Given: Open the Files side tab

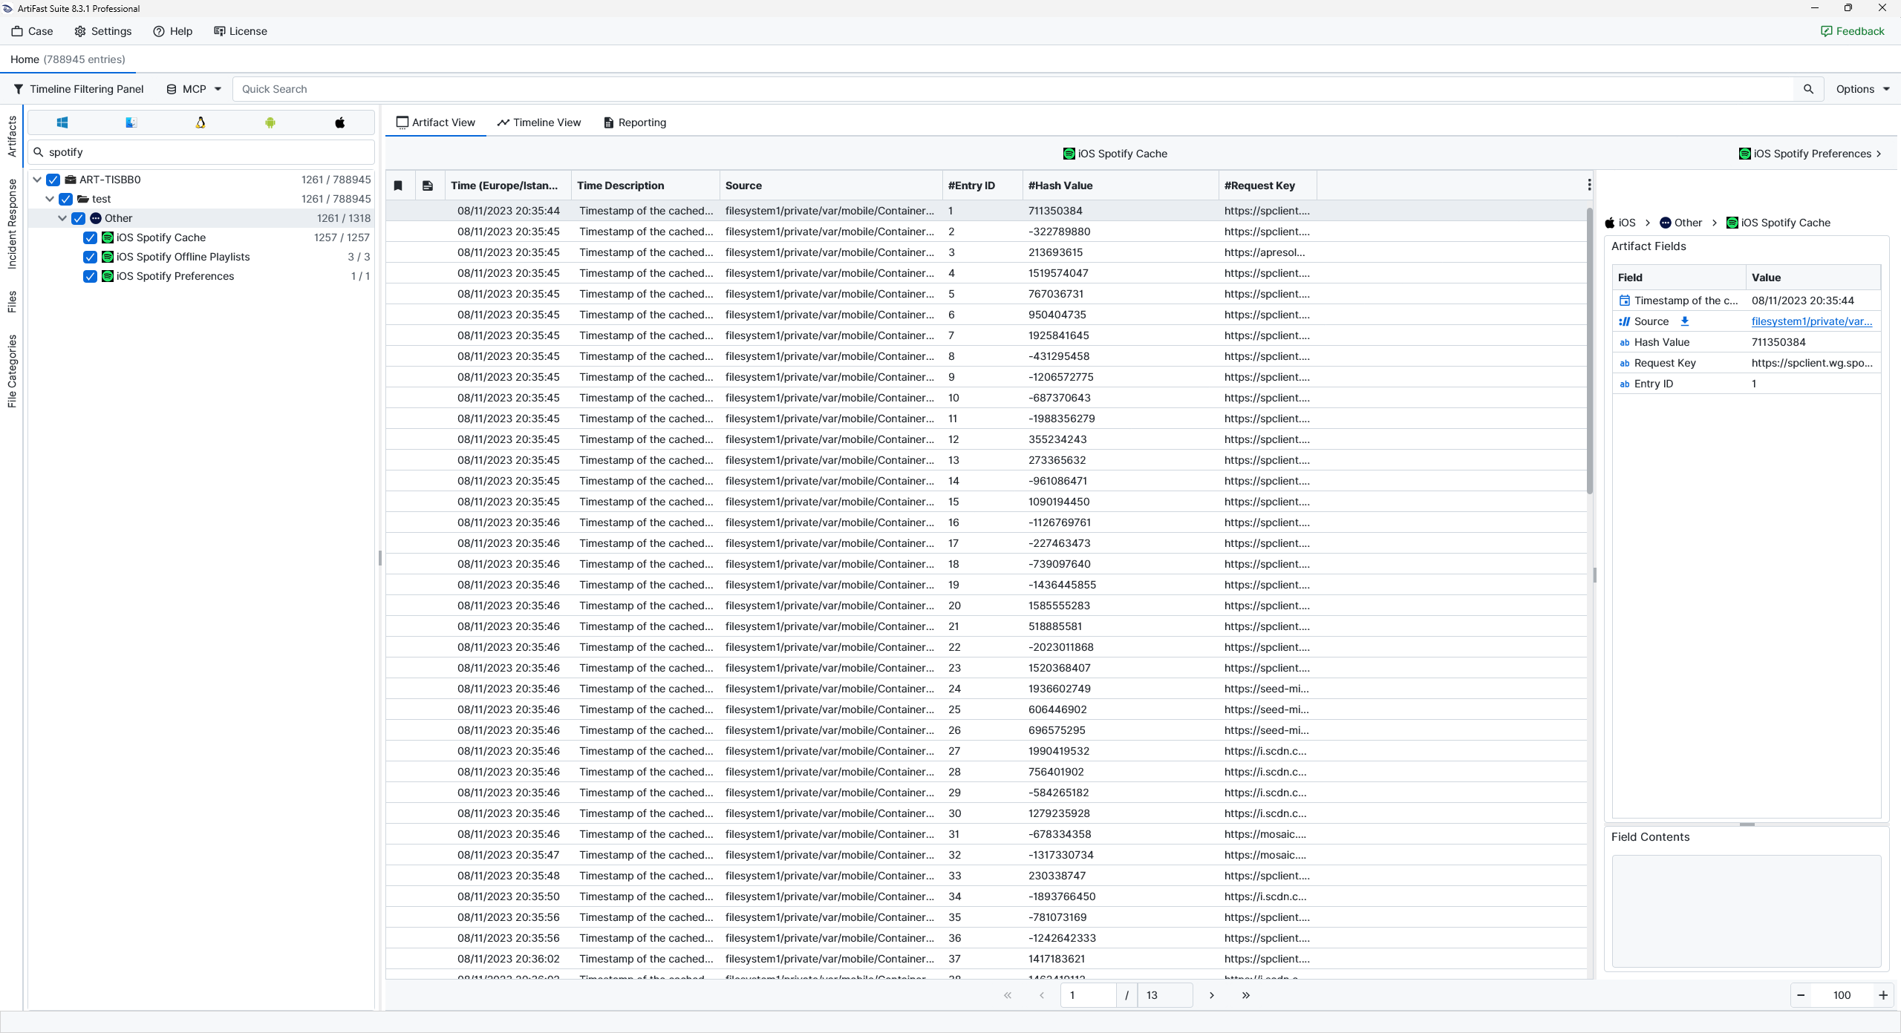Looking at the screenshot, I should (12, 302).
